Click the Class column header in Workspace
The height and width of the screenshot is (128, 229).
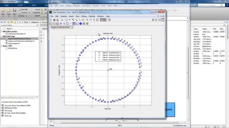click(196, 29)
